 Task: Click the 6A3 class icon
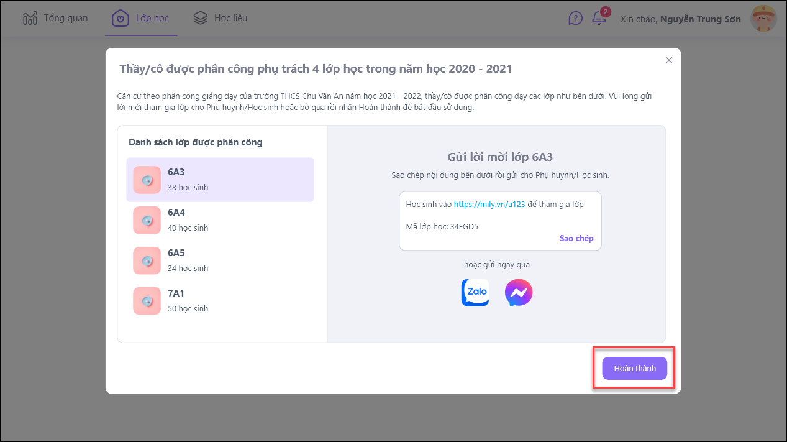point(147,180)
